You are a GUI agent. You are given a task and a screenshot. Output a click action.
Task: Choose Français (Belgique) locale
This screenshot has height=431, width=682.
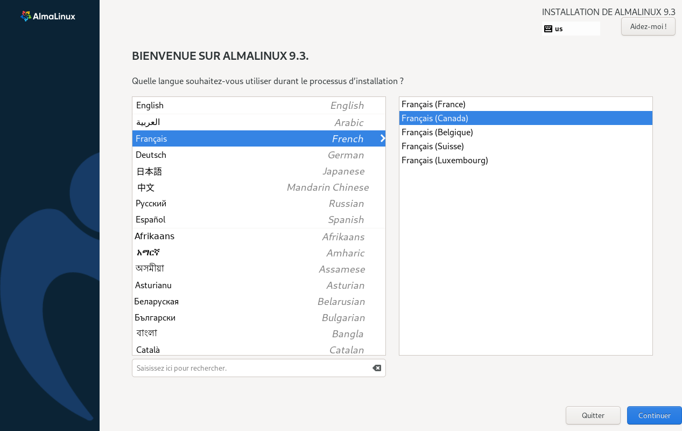click(525, 132)
